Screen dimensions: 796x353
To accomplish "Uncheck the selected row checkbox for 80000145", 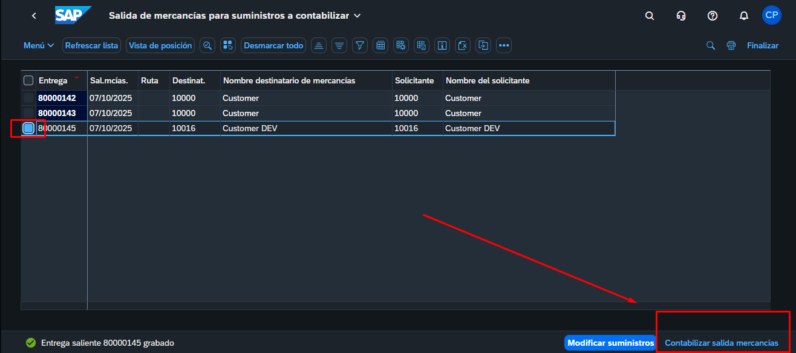I will [x=28, y=128].
